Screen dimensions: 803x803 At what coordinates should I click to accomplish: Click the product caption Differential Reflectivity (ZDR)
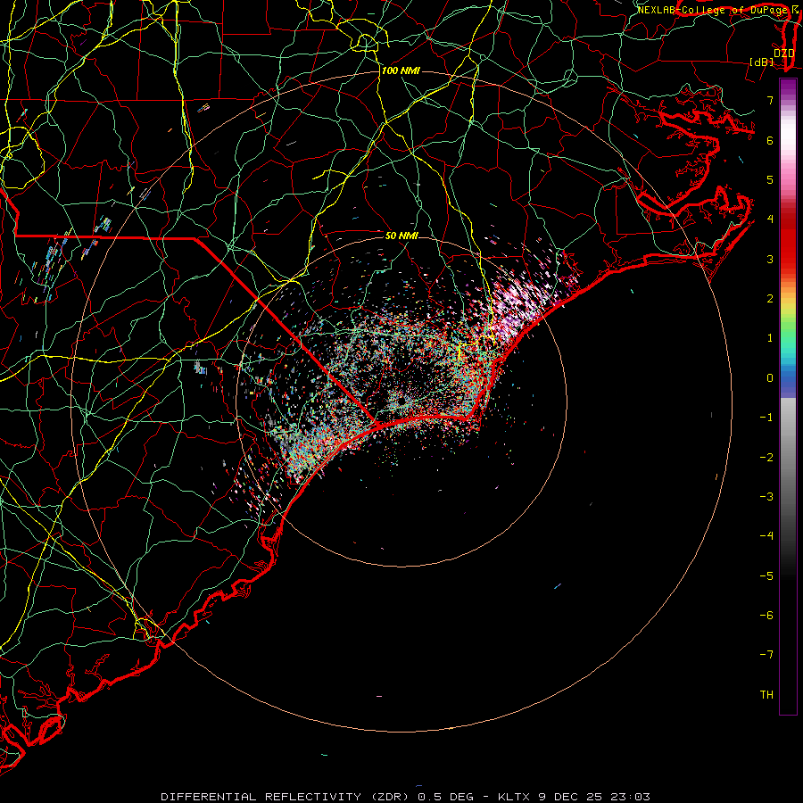(x=284, y=797)
